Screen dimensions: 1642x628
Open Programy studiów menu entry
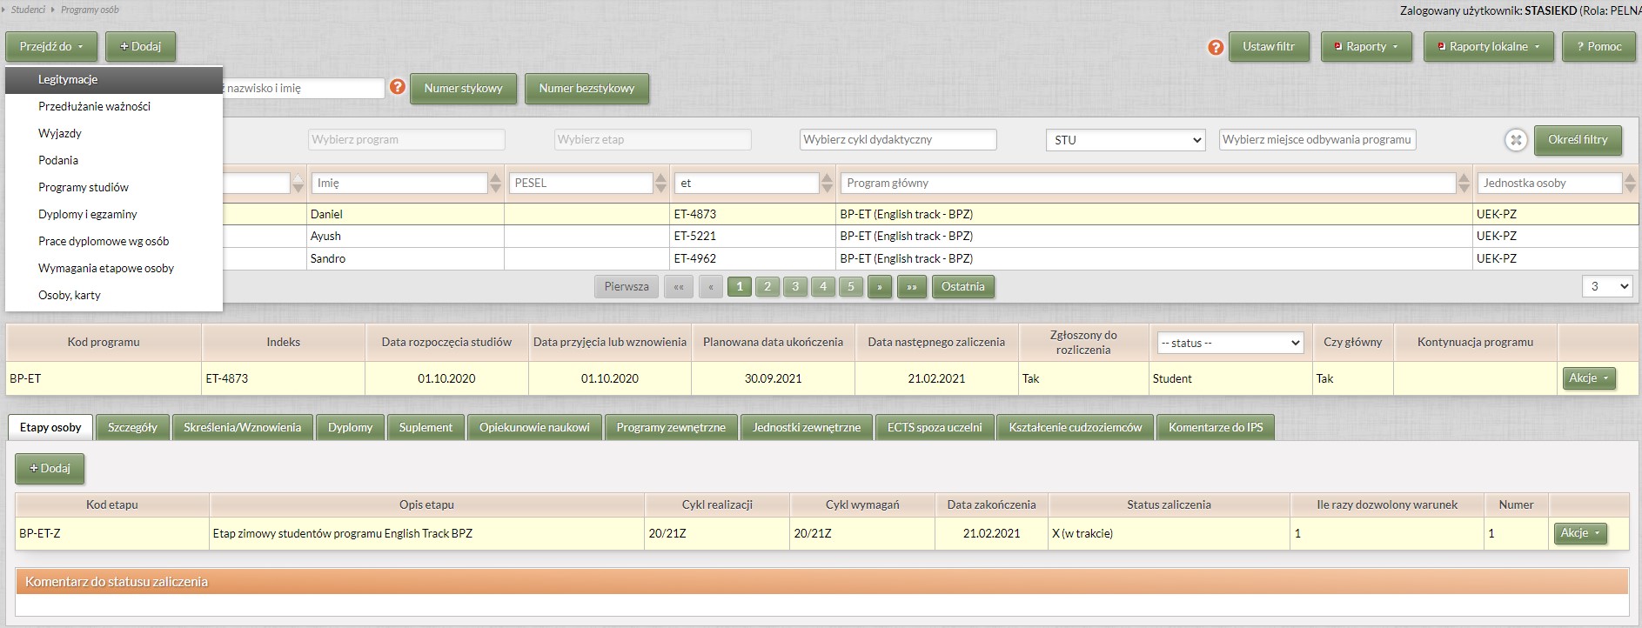click(x=114, y=187)
